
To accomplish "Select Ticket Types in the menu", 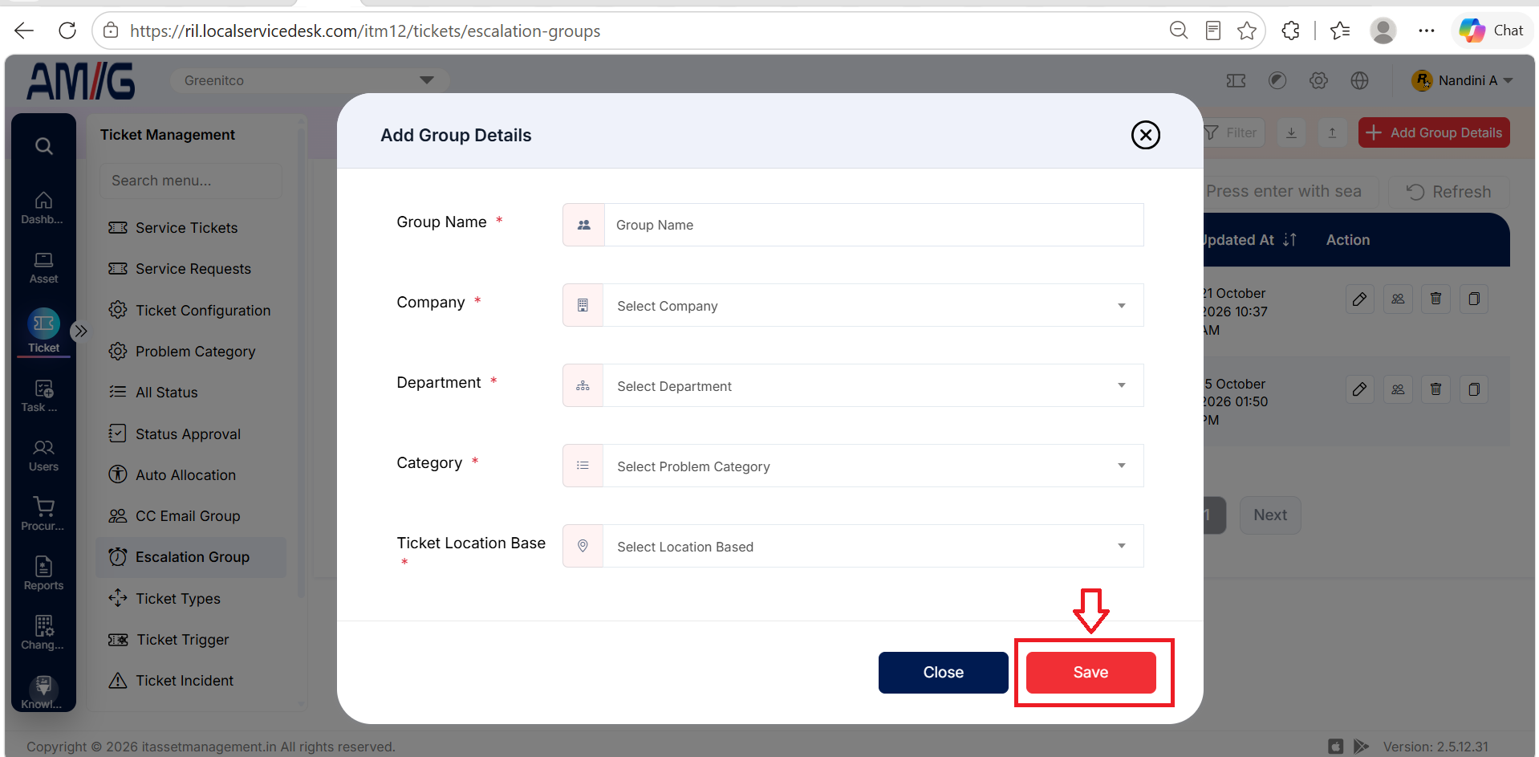I will pyautogui.click(x=177, y=599).
